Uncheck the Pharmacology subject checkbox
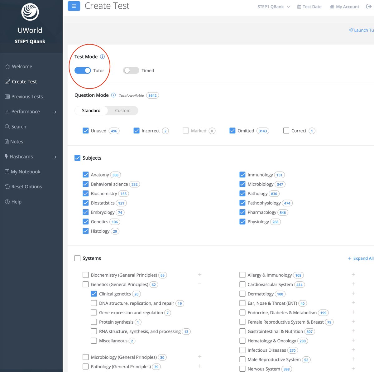This screenshot has height=372, width=374. pyautogui.click(x=242, y=212)
